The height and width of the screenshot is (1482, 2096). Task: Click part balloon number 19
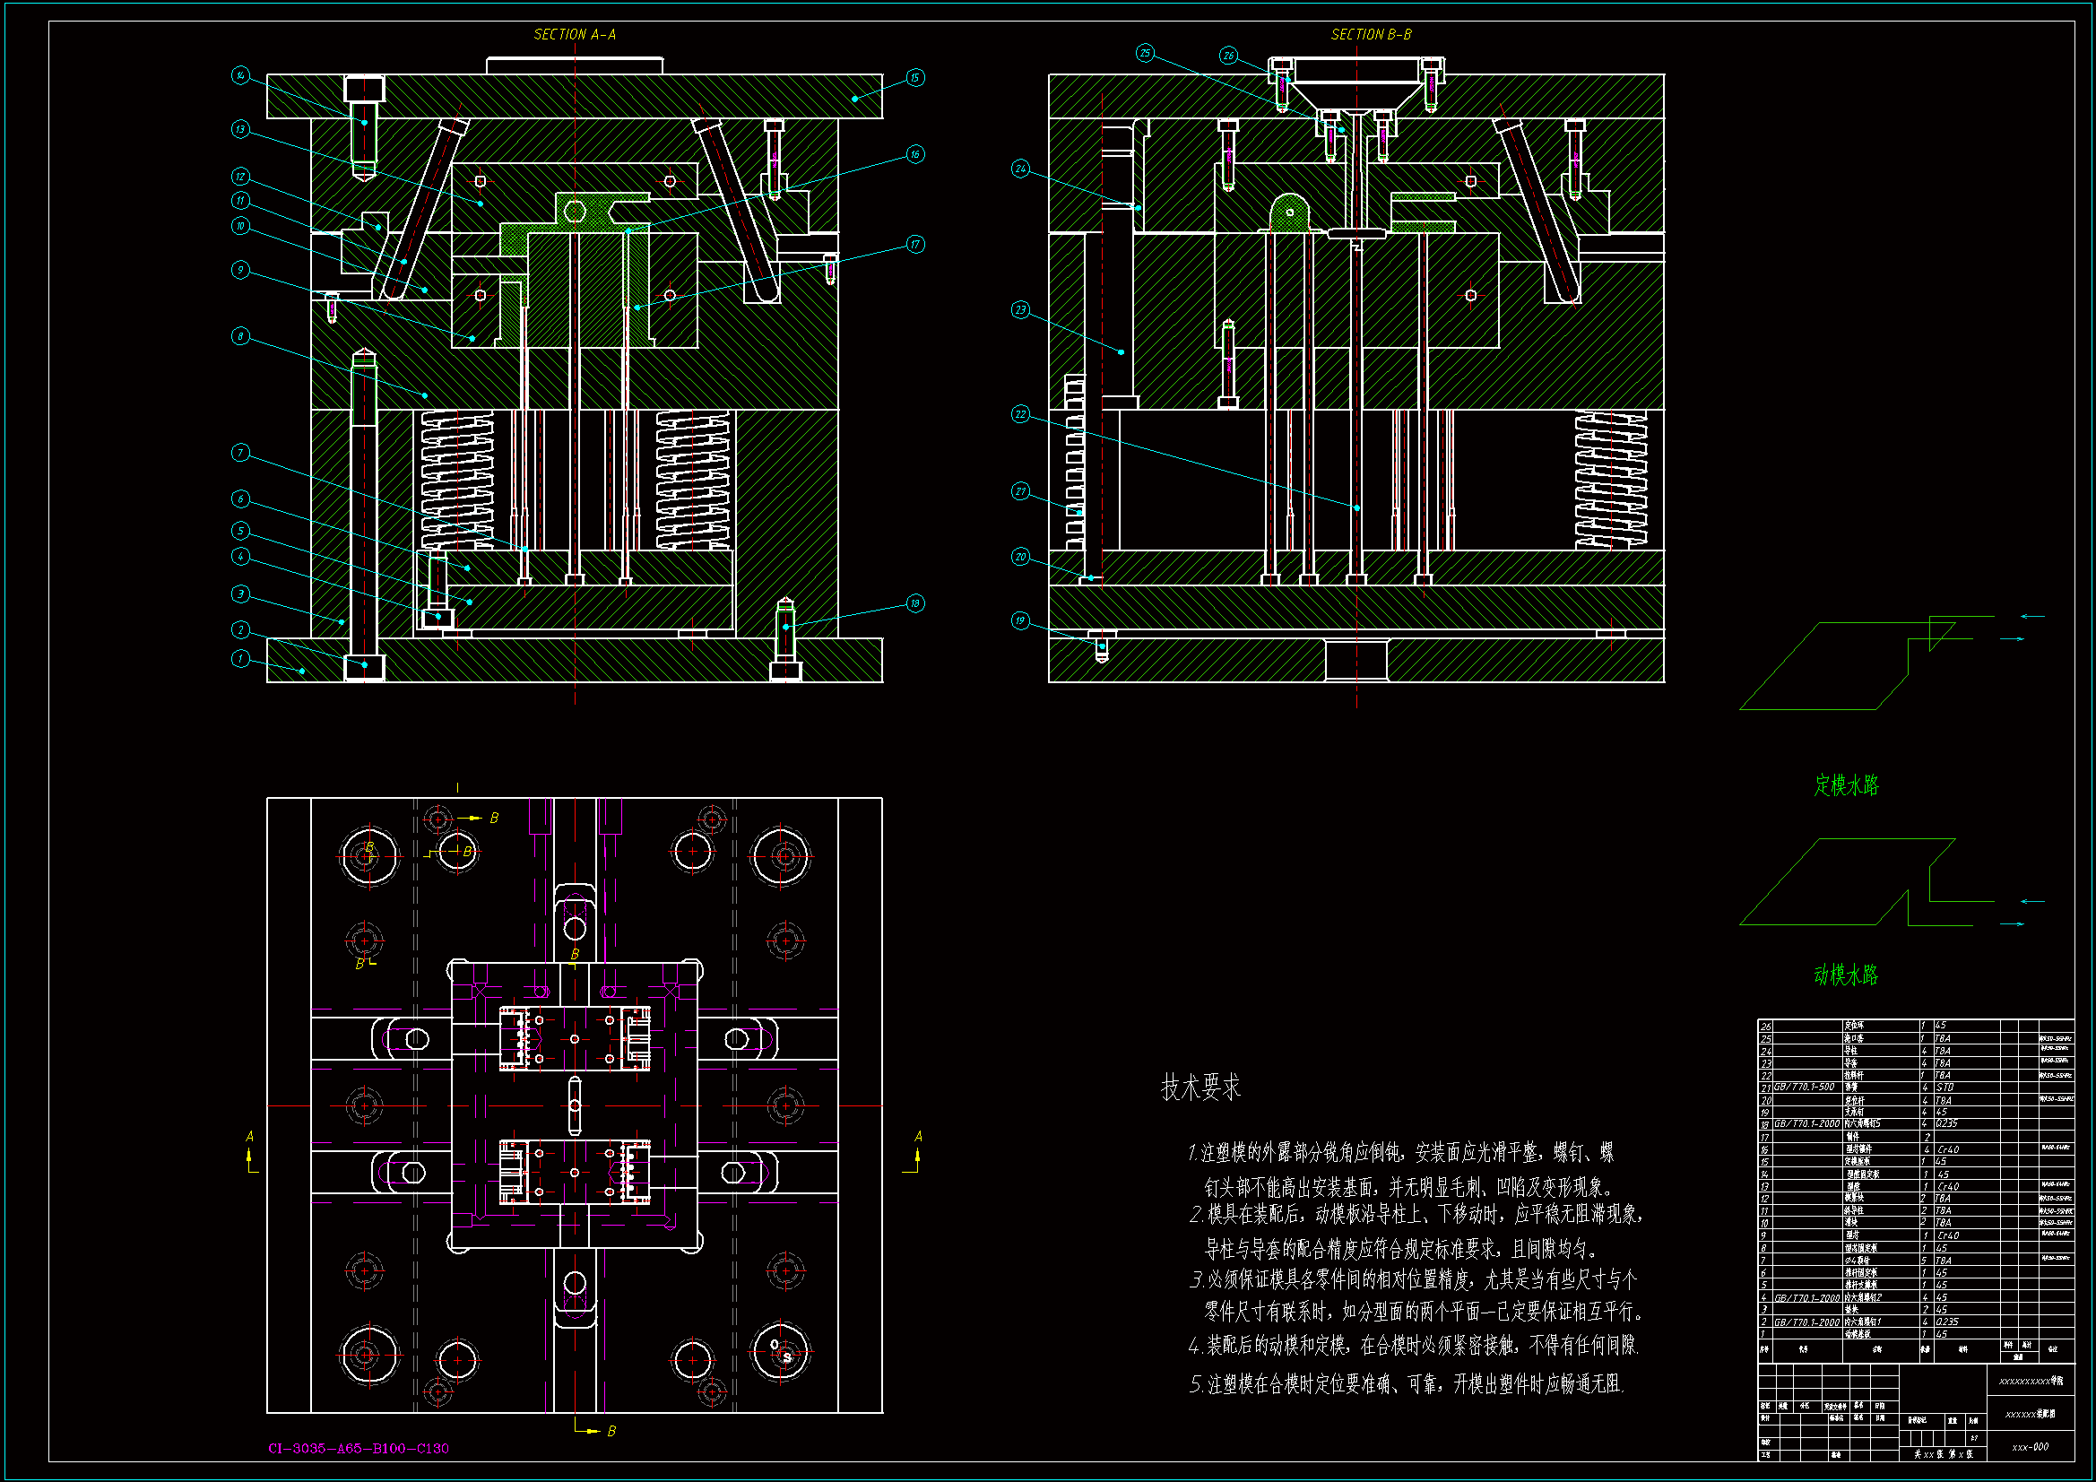(1020, 621)
